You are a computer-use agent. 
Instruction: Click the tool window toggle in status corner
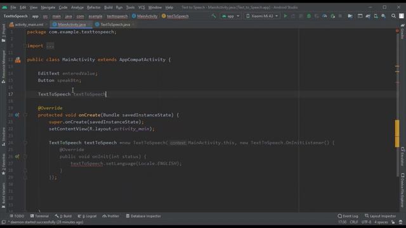coord(3,222)
